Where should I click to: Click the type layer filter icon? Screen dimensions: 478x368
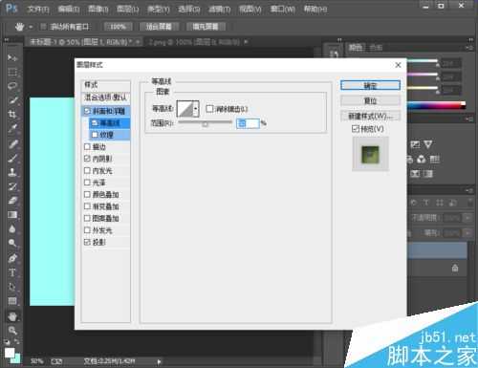[x=426, y=203]
